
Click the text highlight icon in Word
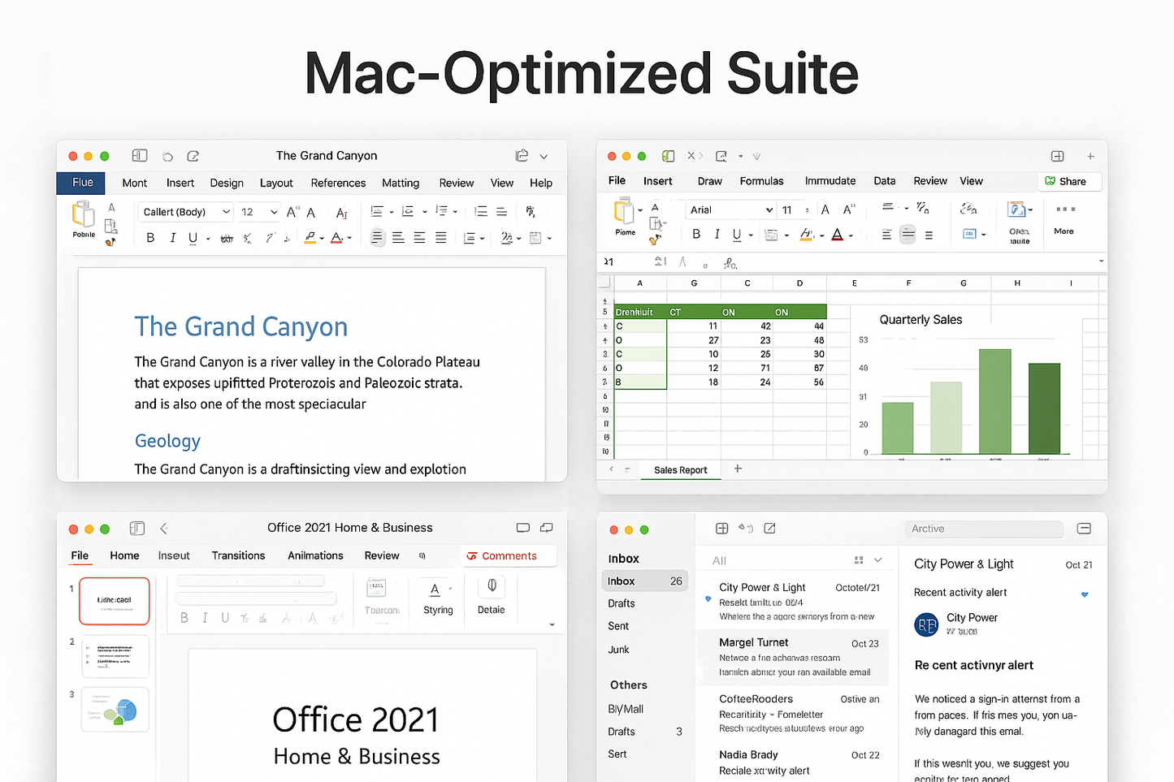[310, 237]
